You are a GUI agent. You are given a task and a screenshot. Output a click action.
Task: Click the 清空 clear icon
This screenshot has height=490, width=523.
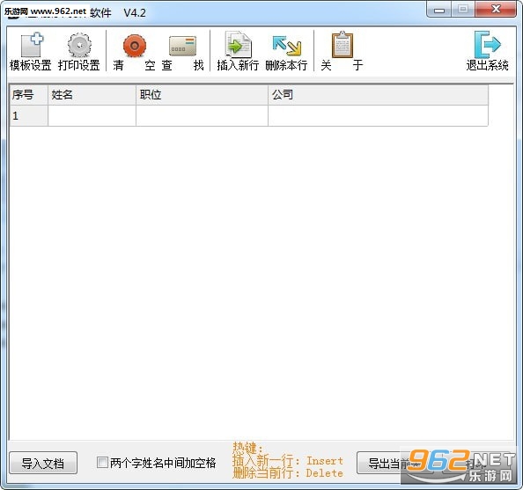tap(135, 51)
